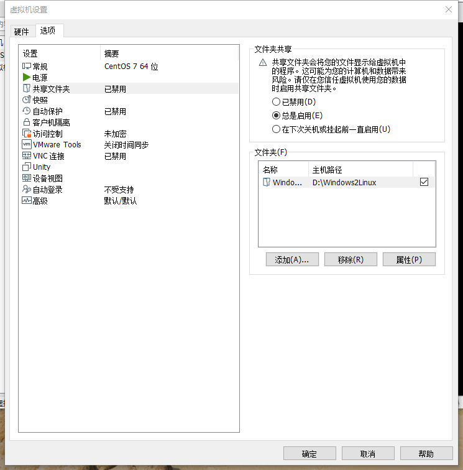Viewport: 463px width, 470px height.
Task: Select the 自动登录 row label
Action: pyautogui.click(x=48, y=190)
